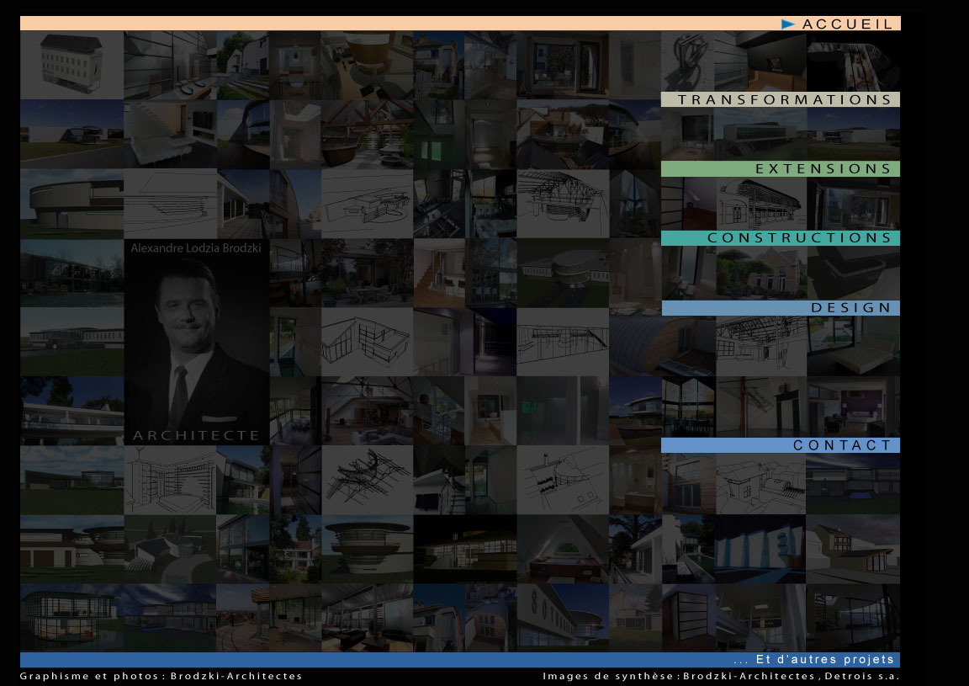Viewport: 969px width, 686px height.
Task: Open the round tower building thumbnail
Action: [367, 547]
